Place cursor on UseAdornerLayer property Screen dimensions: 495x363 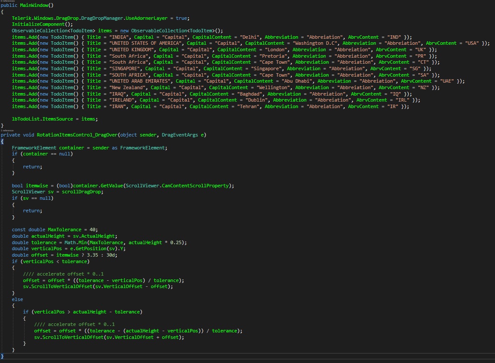(x=147, y=18)
